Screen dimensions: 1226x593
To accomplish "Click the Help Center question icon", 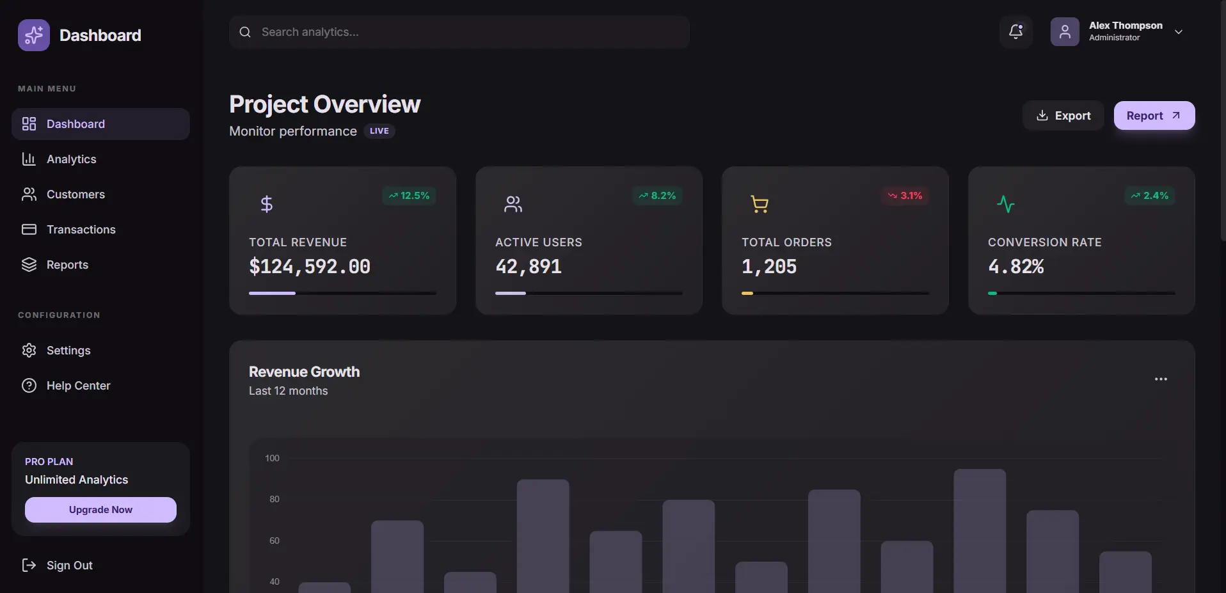I will coord(29,385).
